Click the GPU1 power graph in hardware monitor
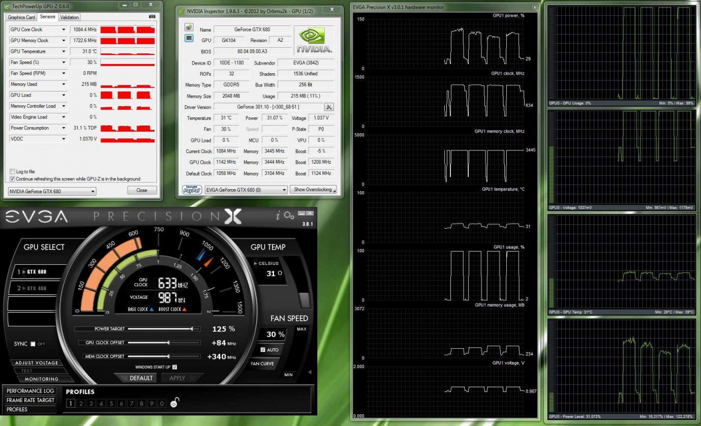This screenshot has height=426, width=701. coord(445,43)
